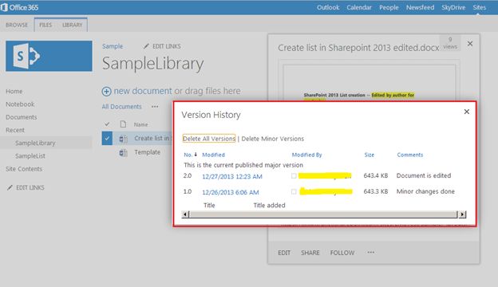Tick the checkbox on version 1.0 row

pyautogui.click(x=294, y=191)
